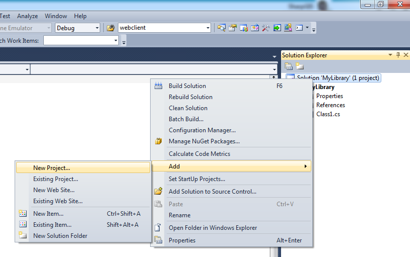
Task: Choose Open Folder in Windows Explorer
Action: [231, 228]
